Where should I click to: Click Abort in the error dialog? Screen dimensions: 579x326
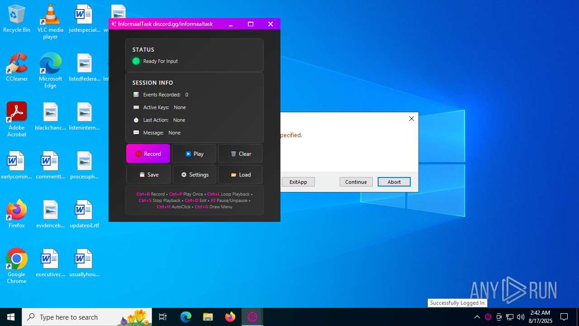[x=394, y=182]
